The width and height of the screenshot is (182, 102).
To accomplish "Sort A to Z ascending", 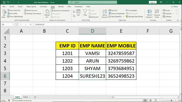I will coord(74,11).
